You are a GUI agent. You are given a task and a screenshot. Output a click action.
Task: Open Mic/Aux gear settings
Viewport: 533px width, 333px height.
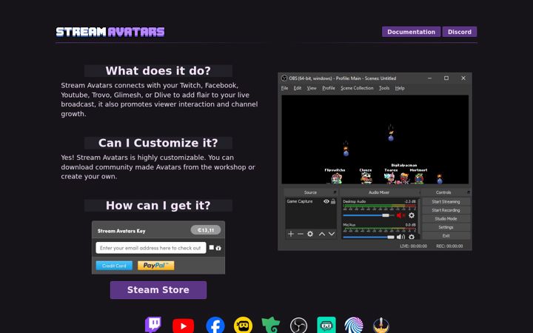[412, 237]
